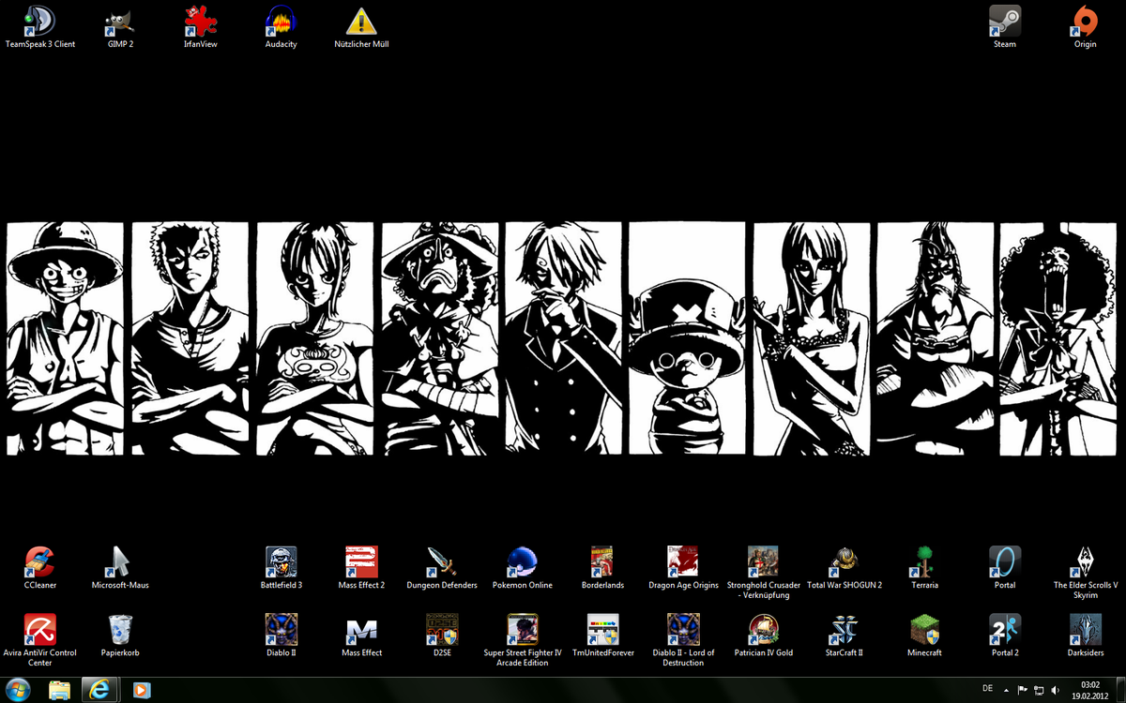1126x703 pixels.
Task: Click the Microsoft-Maus shortcut
Action: 120,568
